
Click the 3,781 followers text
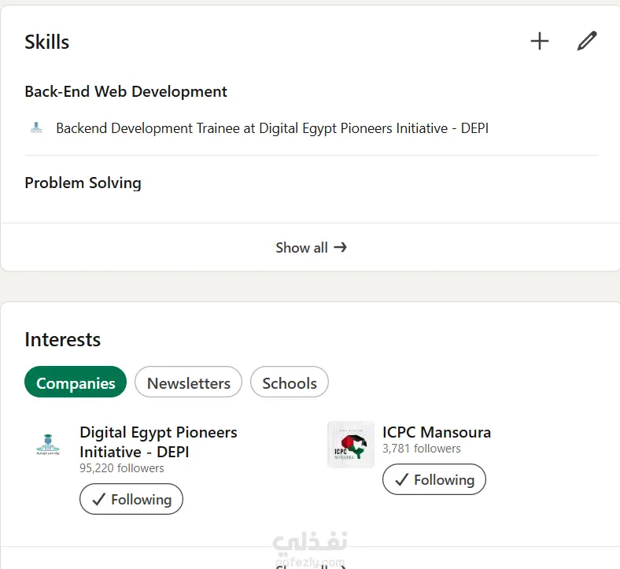422,449
